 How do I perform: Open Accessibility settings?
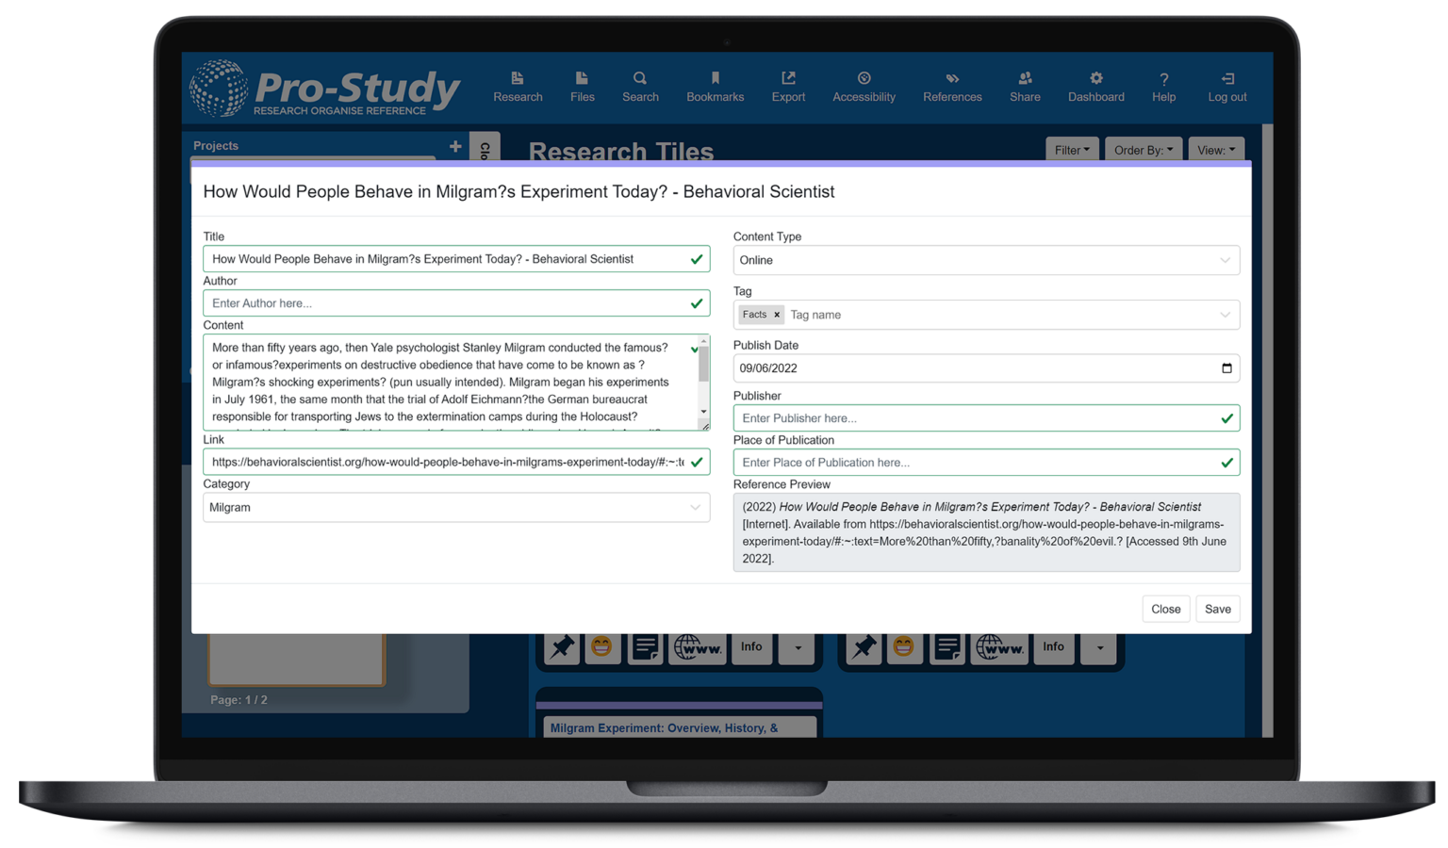(864, 87)
